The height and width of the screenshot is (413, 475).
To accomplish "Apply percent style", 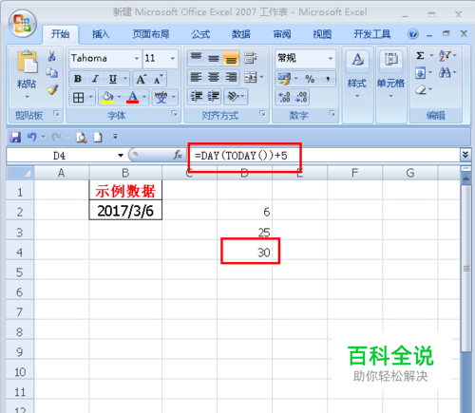I will point(310,79).
